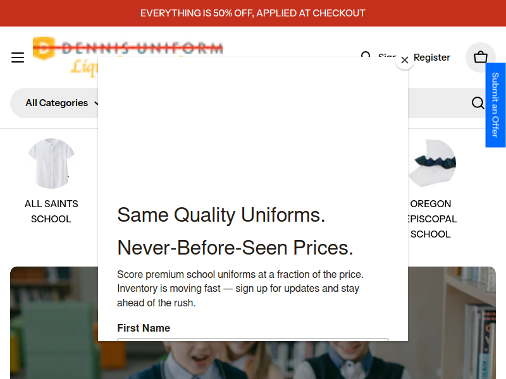
Task: Click the 'Same Quality Uniforms.' heading
Action: click(x=221, y=215)
